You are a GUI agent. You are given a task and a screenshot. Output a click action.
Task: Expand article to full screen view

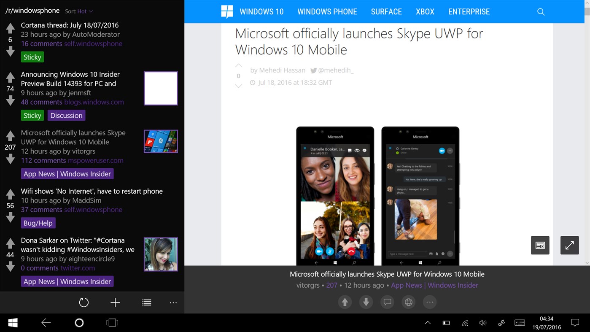tap(569, 245)
